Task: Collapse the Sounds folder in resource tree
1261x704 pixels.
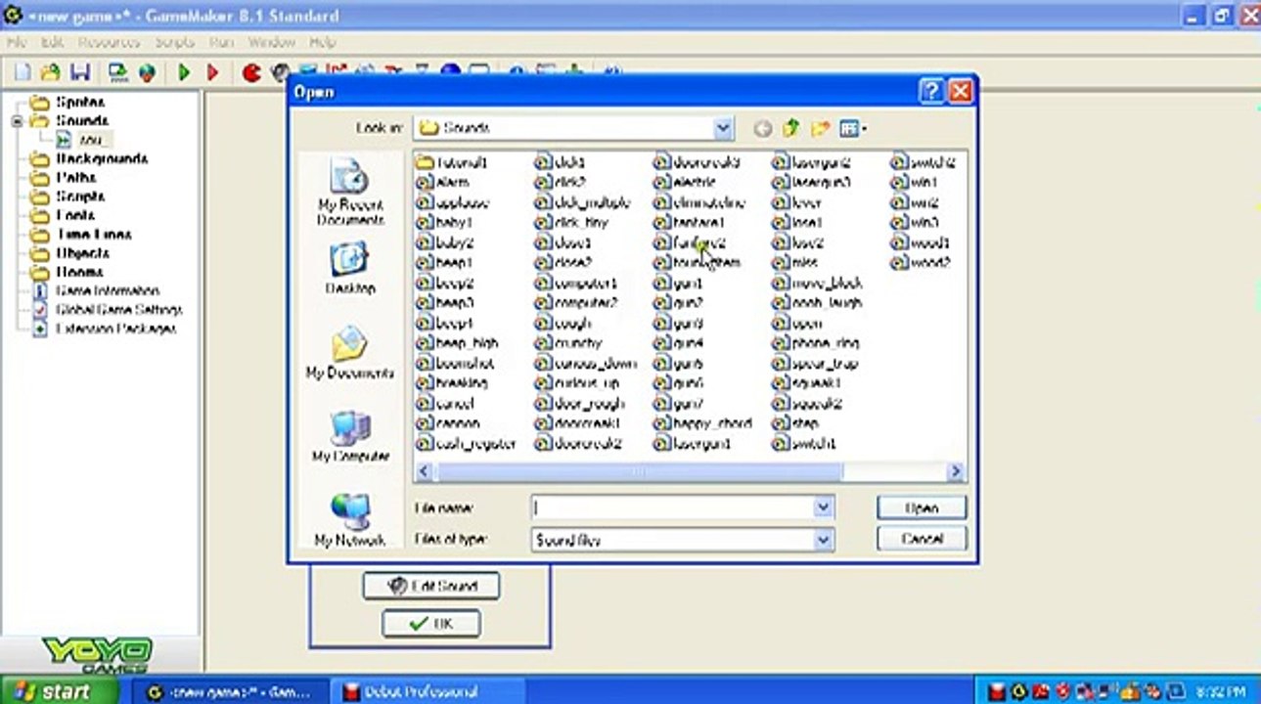Action: 17,121
